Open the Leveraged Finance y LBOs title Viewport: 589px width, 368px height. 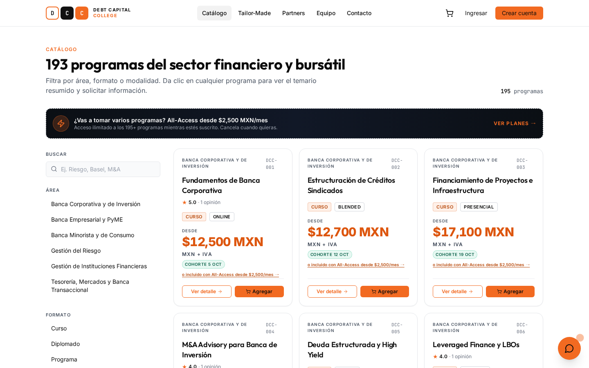[476, 345]
